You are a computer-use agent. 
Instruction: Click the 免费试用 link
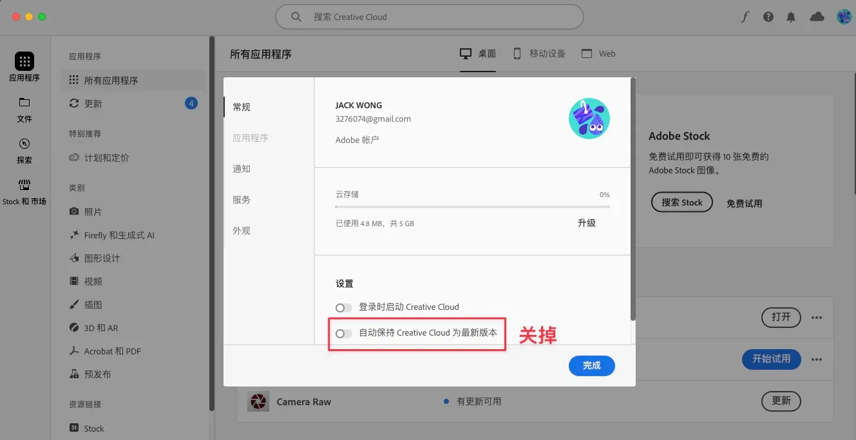745,203
